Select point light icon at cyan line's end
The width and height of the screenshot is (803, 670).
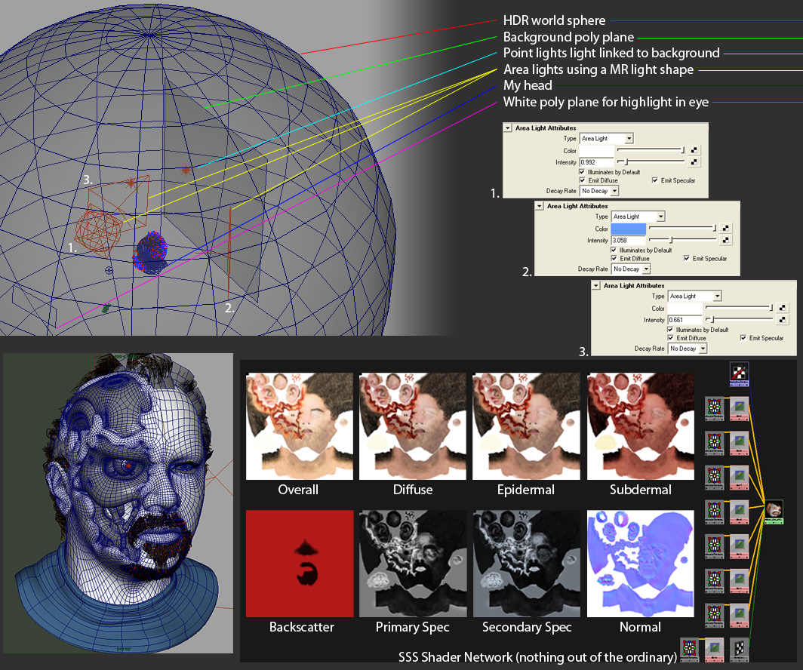click(x=186, y=171)
